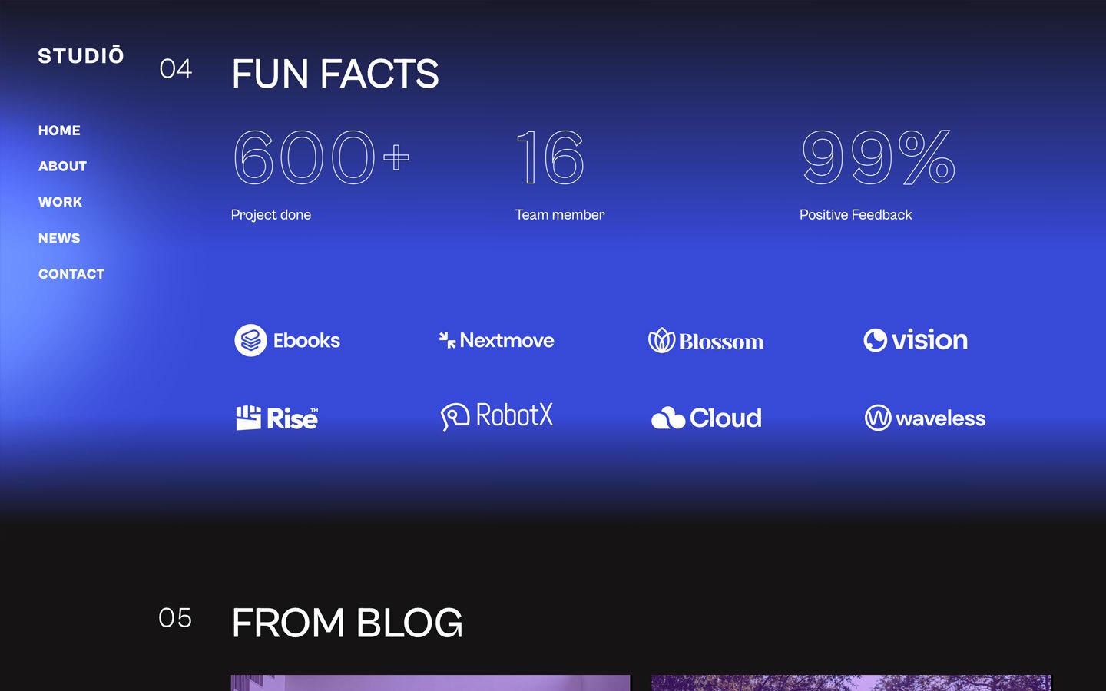Go to the NEWS section link

pos(59,238)
